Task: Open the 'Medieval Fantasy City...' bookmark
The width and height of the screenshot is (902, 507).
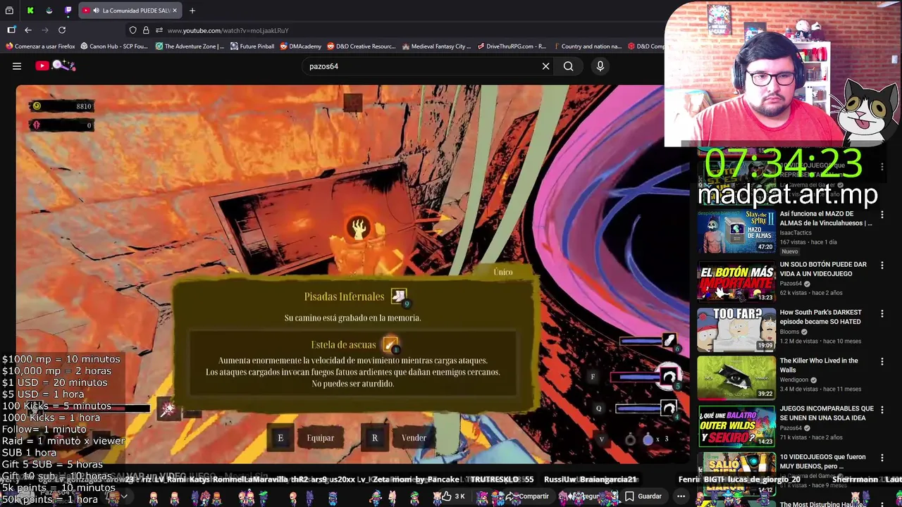Action: pos(436,46)
